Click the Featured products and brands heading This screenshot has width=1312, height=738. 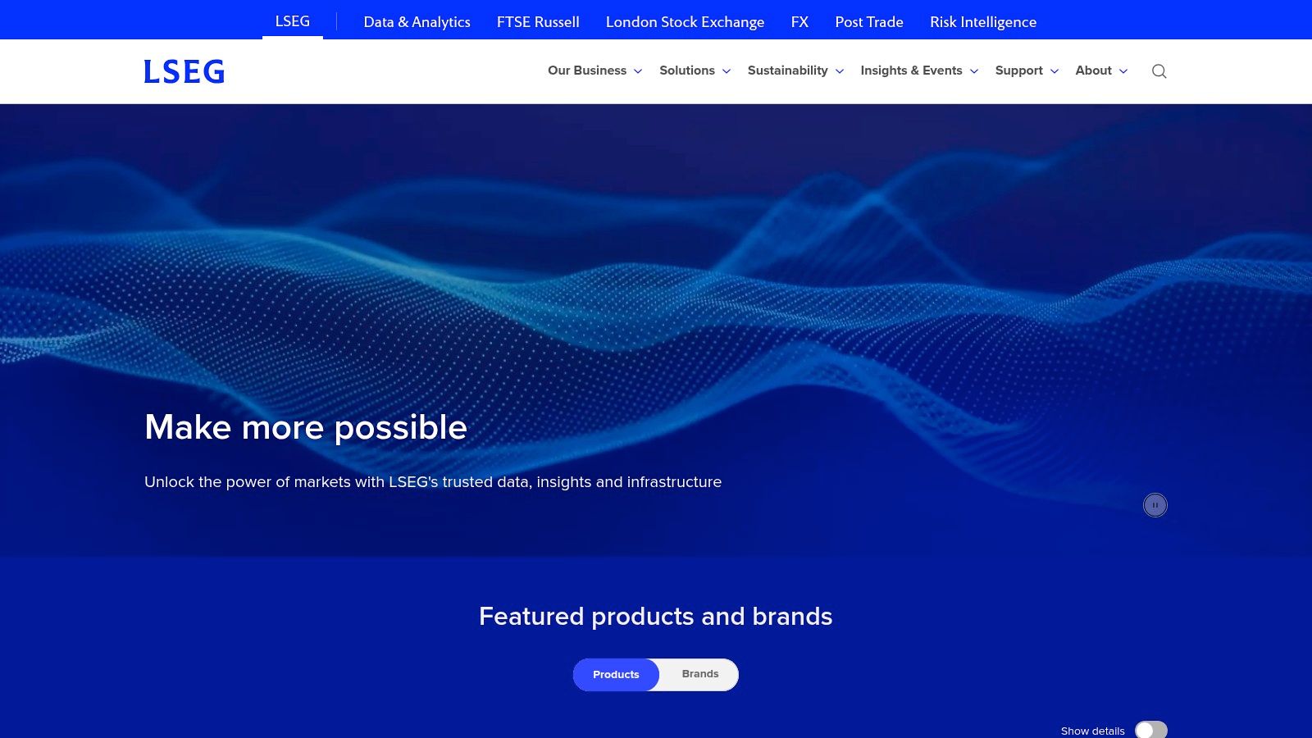[x=656, y=616]
